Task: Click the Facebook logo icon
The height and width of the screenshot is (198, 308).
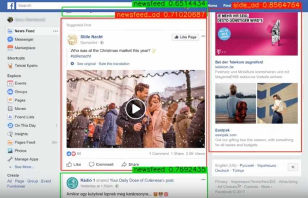Action: pos(11,5)
